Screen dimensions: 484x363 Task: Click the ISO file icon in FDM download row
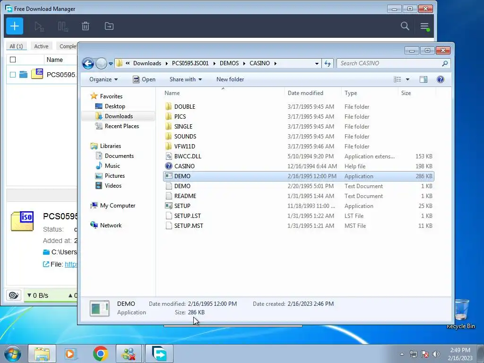click(37, 74)
